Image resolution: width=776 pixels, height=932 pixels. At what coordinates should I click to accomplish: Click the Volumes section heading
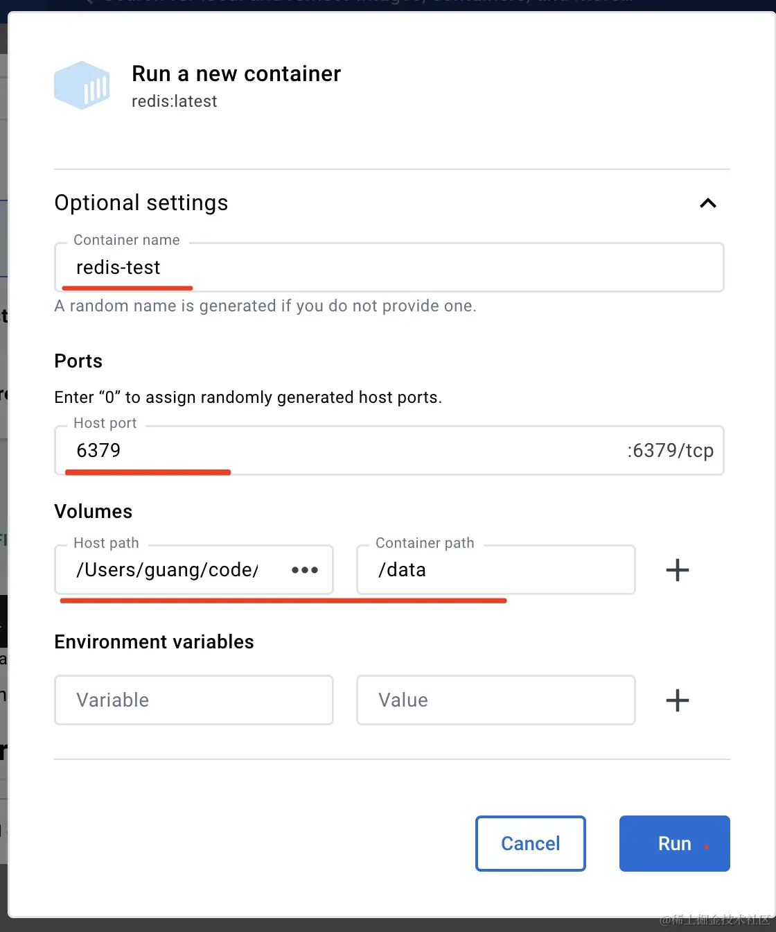[x=94, y=512]
